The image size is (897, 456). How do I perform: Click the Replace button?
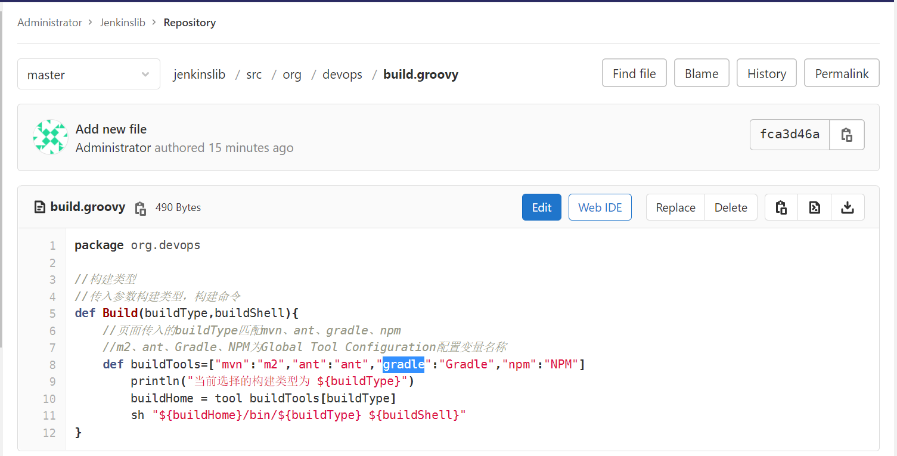(x=675, y=207)
